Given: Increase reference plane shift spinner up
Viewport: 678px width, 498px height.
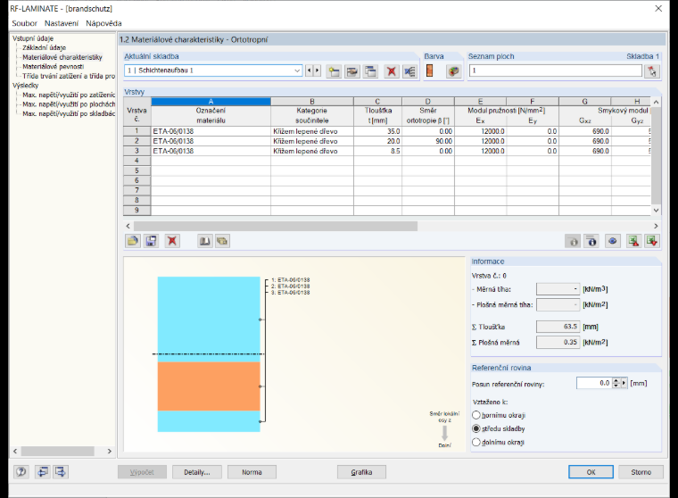Looking at the screenshot, I should [616, 381].
